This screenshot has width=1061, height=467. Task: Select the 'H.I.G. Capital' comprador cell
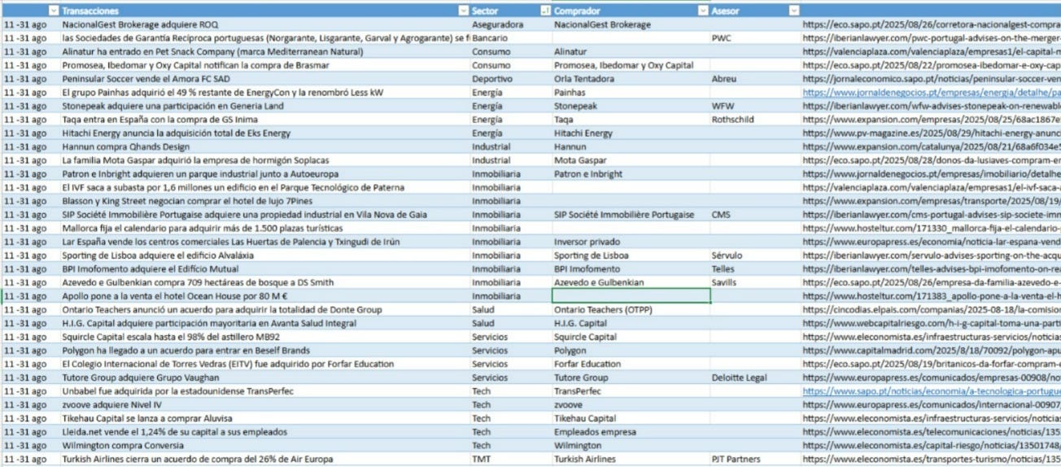pyautogui.click(x=631, y=324)
